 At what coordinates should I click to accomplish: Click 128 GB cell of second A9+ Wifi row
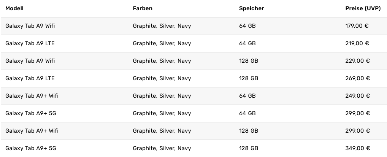click(x=249, y=131)
